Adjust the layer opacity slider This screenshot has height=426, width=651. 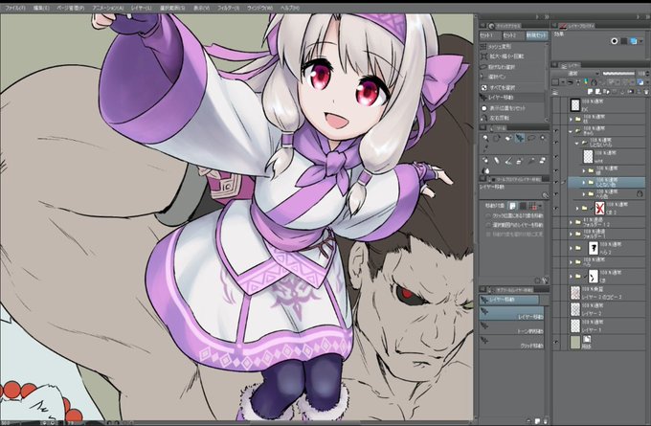(x=618, y=74)
